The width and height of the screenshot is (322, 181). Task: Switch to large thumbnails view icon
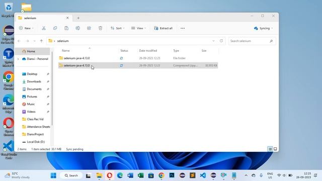275,149
